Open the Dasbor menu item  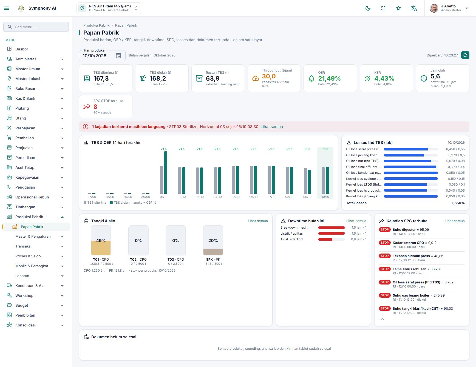36,49
